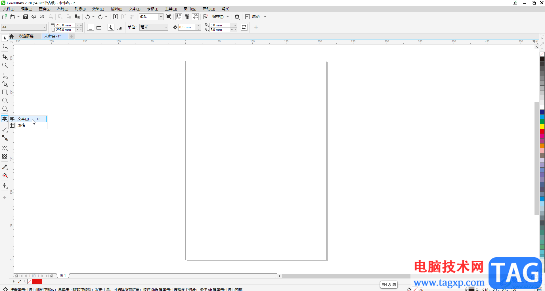Select the Freehand drawing tool

coord(5,76)
